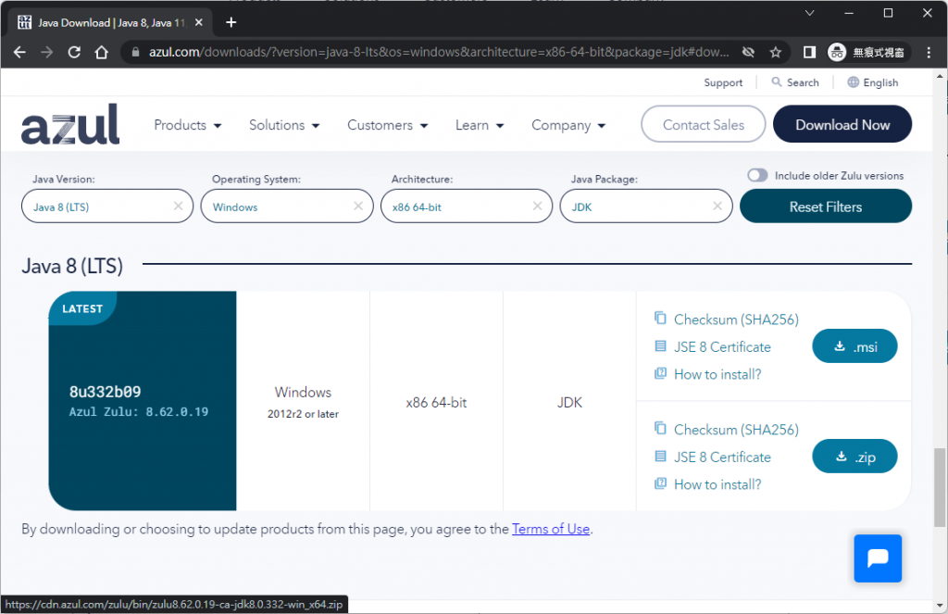
Task: Open Checksum (SHA256) for .msi
Action: (736, 320)
